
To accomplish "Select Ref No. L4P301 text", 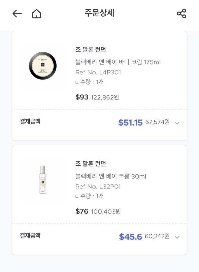I will tap(98, 72).
